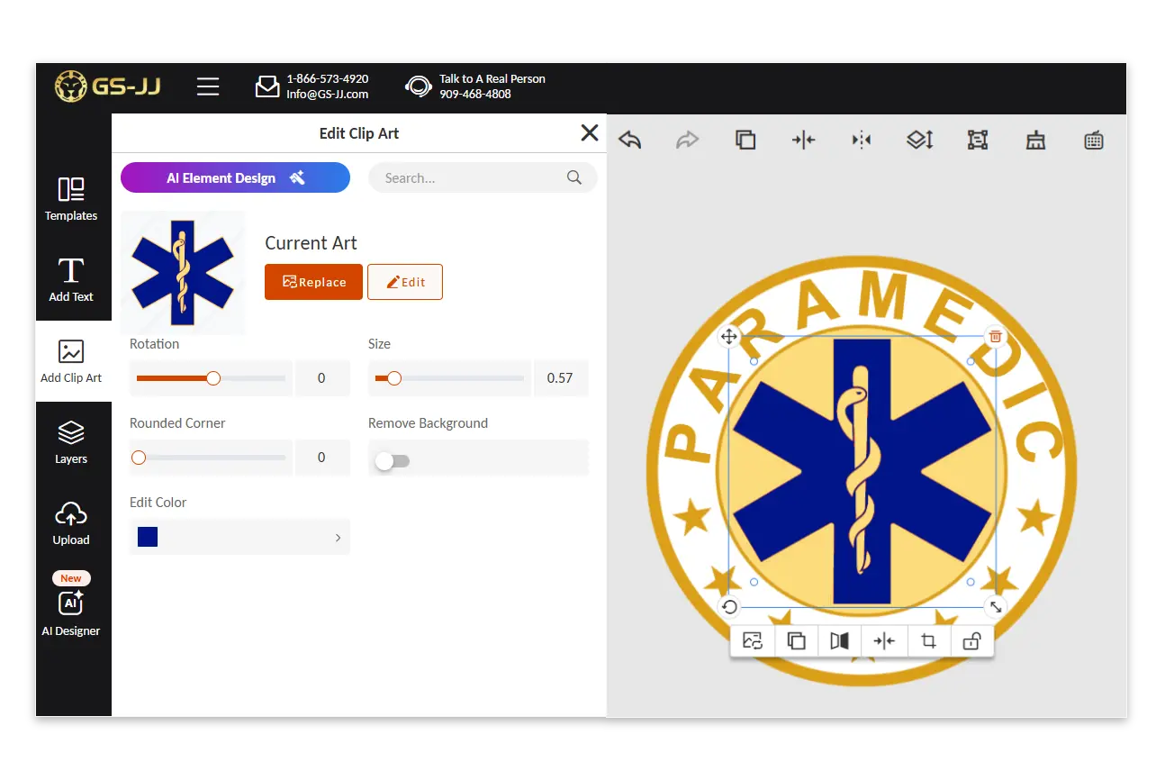Click the Replace button

click(313, 282)
